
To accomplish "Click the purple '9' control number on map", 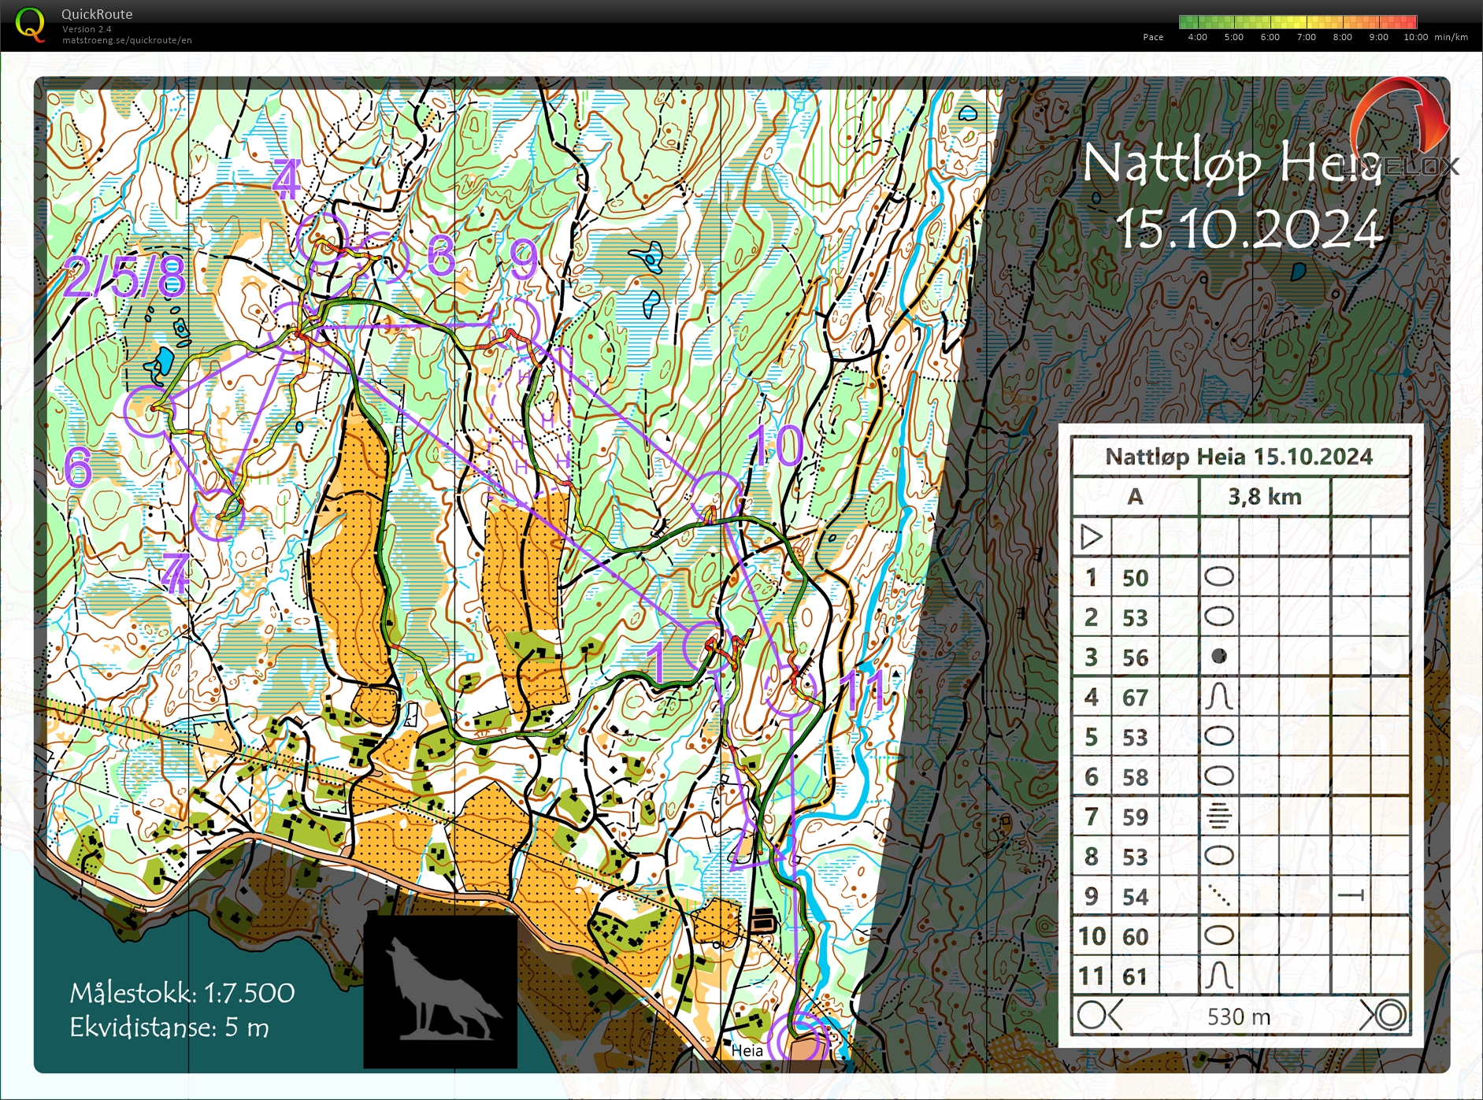I will coord(524,259).
